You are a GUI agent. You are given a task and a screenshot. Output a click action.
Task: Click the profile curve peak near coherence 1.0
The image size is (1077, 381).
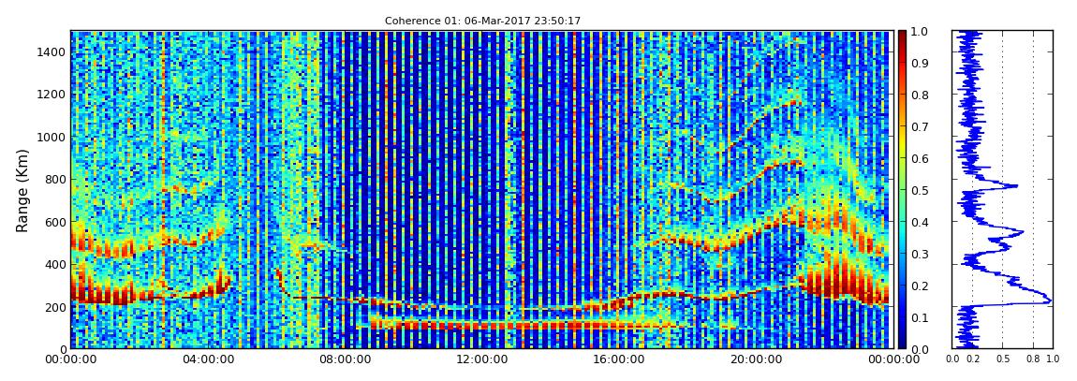coord(1049,300)
